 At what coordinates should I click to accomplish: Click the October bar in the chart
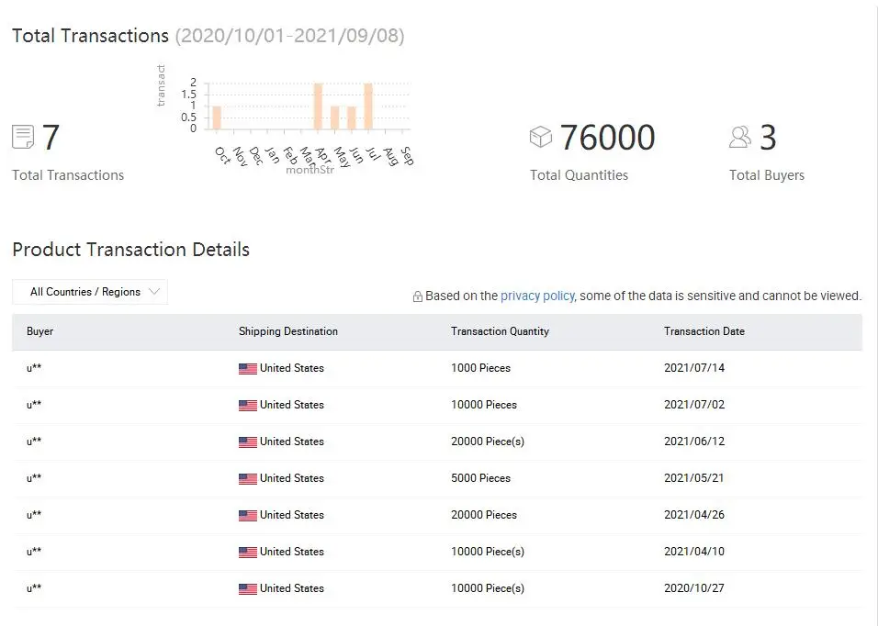[217, 117]
